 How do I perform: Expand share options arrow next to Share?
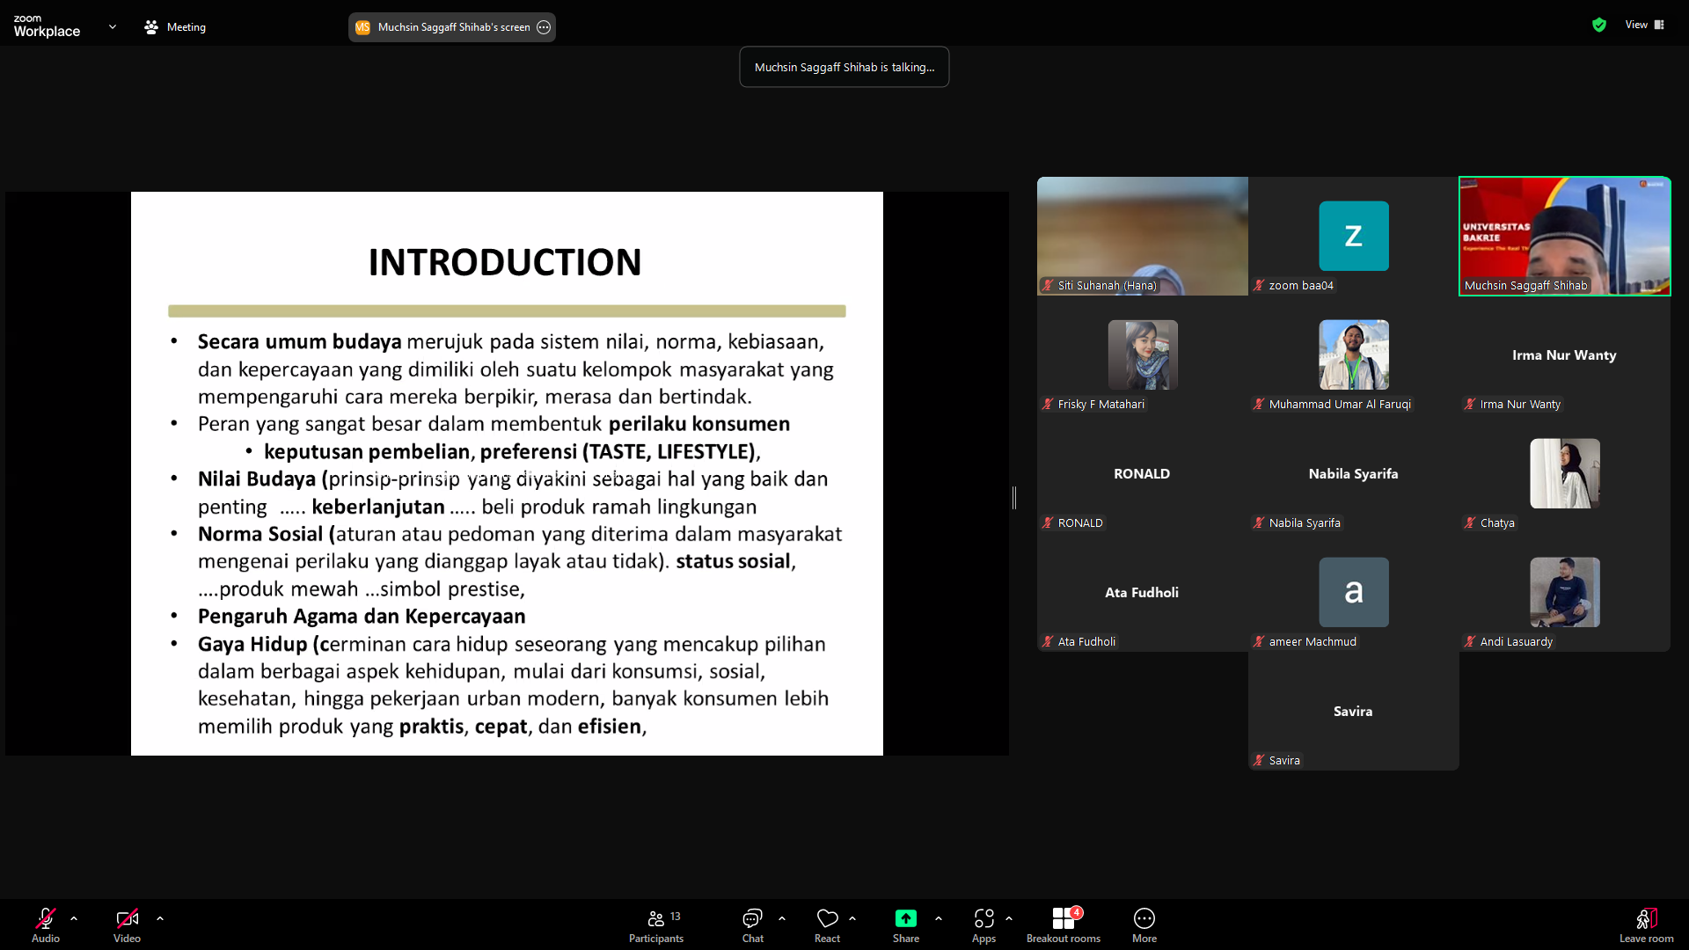click(939, 918)
